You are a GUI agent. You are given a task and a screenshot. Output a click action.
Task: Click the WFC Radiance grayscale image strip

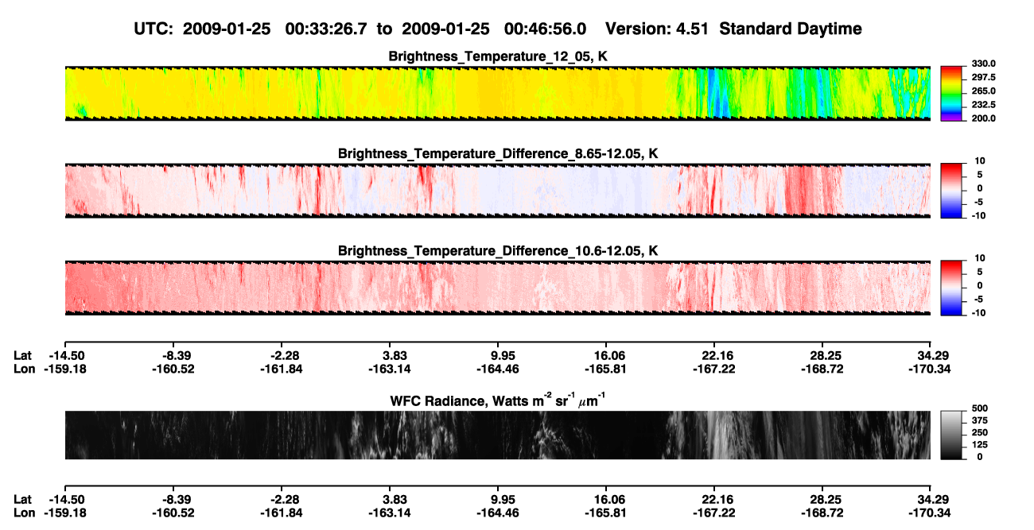click(x=498, y=435)
